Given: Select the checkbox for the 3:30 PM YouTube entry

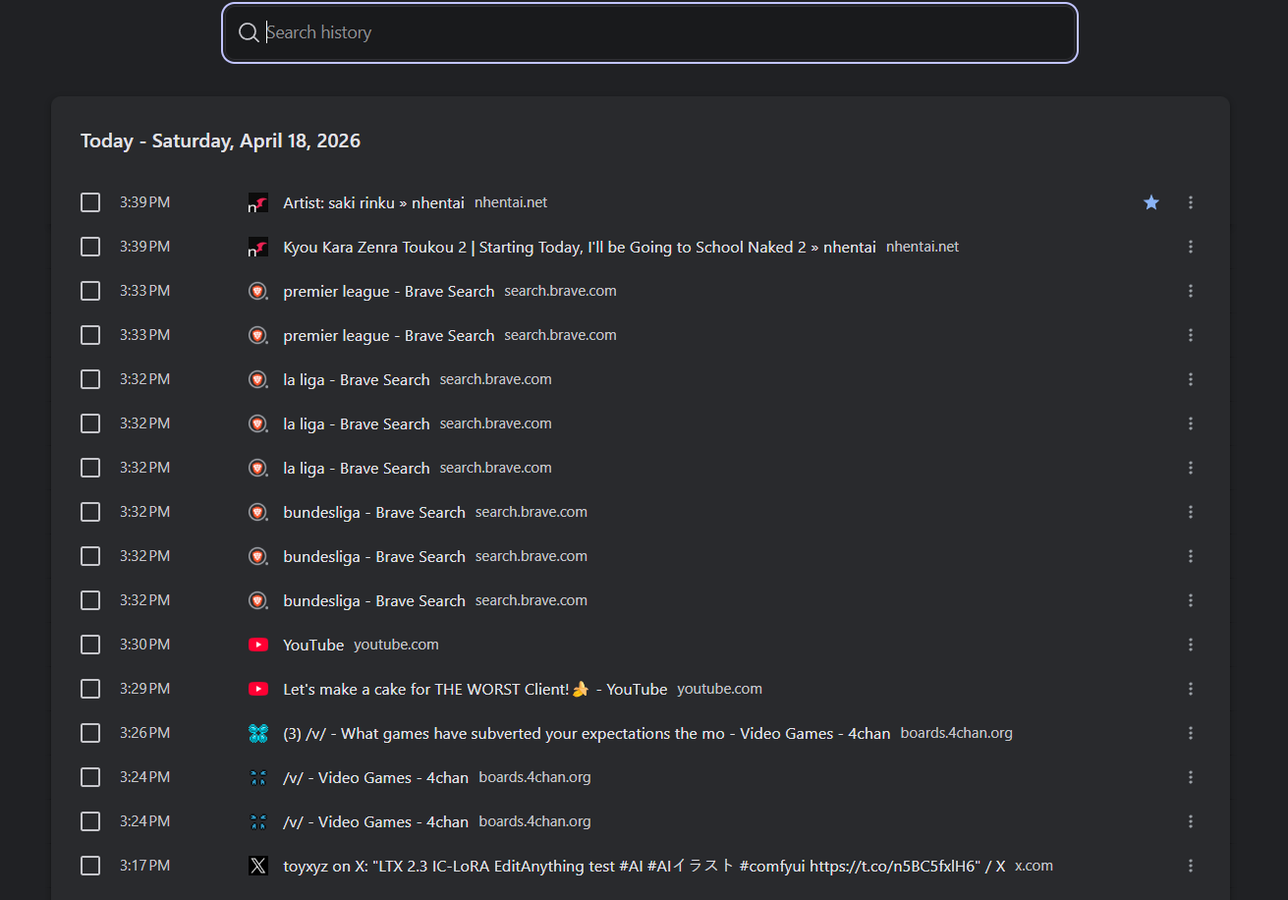Looking at the screenshot, I should (x=90, y=645).
